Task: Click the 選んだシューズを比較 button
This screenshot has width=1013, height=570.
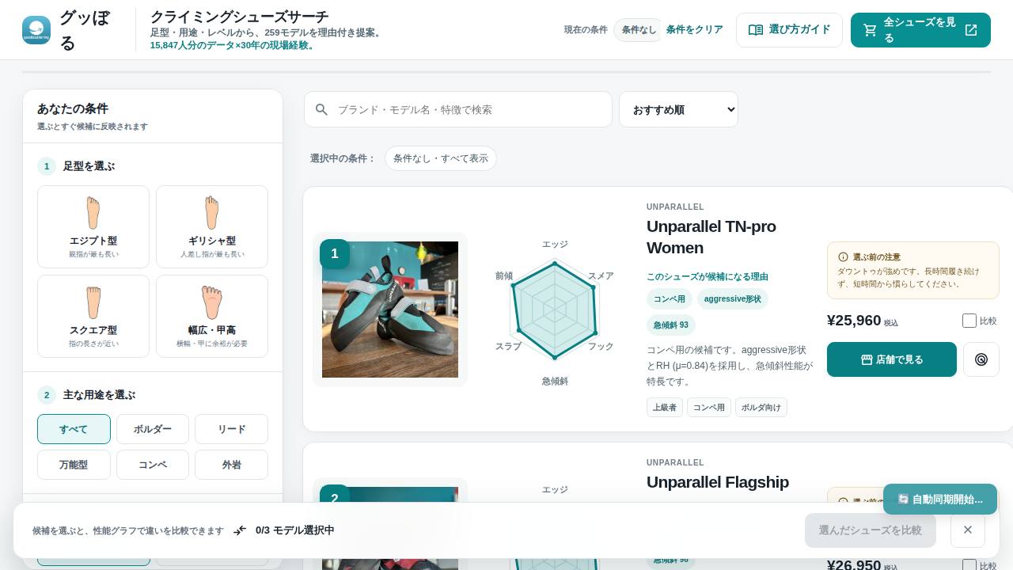Action: [871, 530]
